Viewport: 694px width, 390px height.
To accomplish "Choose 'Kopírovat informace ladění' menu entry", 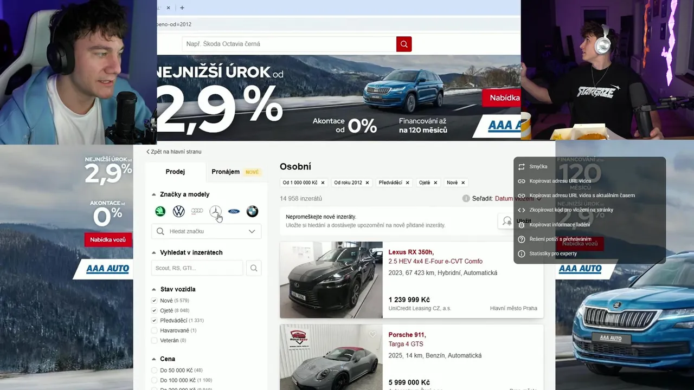I will [x=590, y=225].
